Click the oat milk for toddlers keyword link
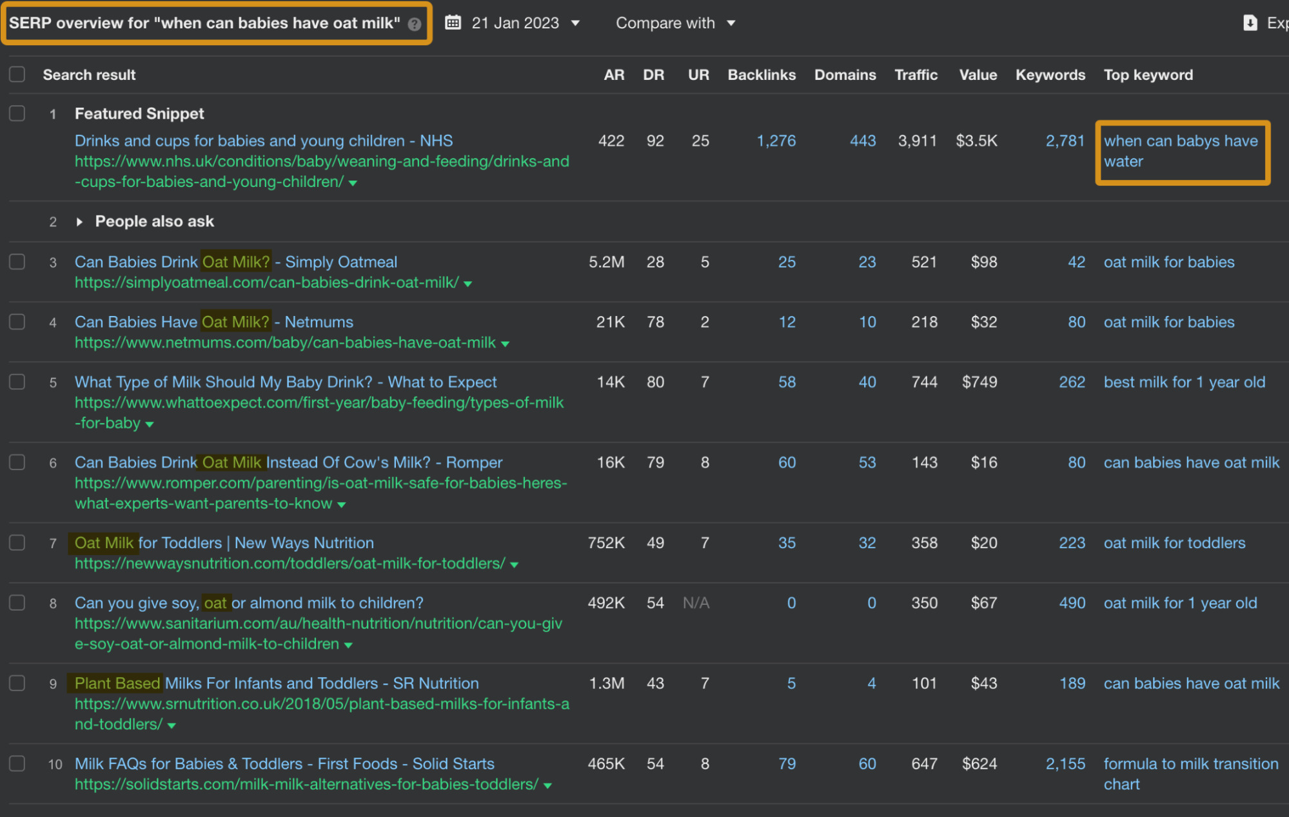Screen dimensions: 1289x817 coord(1174,542)
